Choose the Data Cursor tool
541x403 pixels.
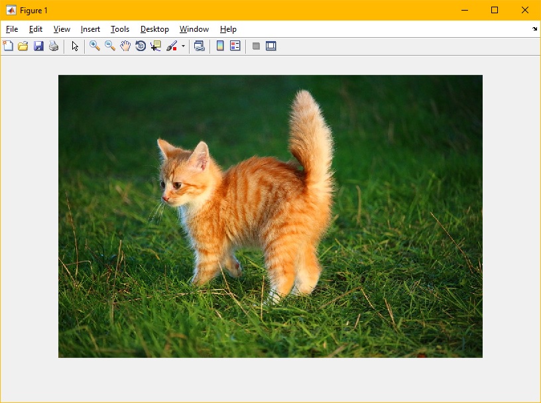click(x=156, y=46)
